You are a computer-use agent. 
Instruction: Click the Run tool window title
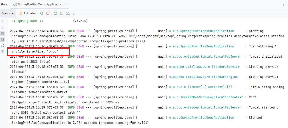tap(4, 4)
